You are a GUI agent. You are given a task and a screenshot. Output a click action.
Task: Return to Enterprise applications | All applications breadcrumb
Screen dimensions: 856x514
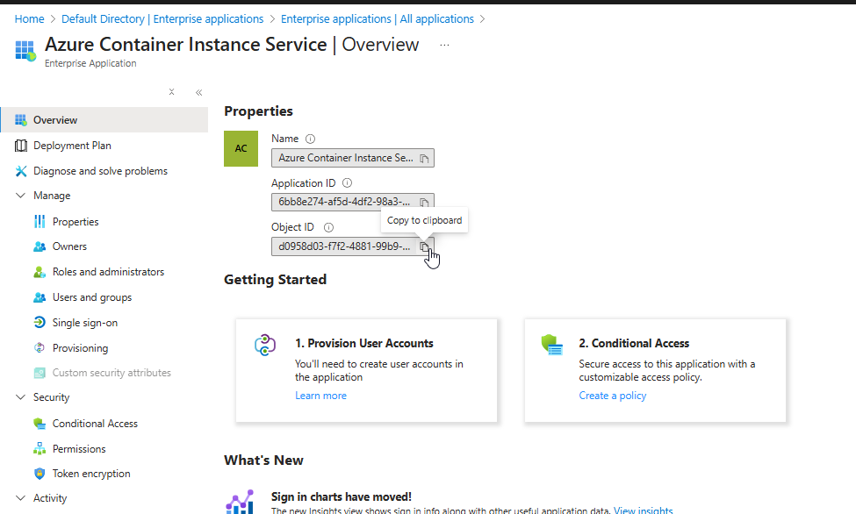378,19
